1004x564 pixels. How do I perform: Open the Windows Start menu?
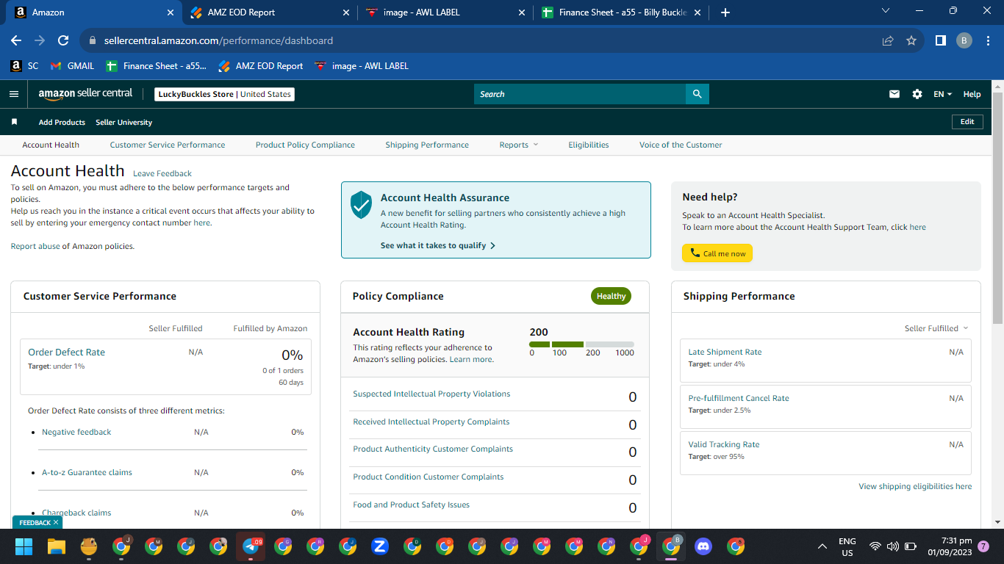coord(24,546)
